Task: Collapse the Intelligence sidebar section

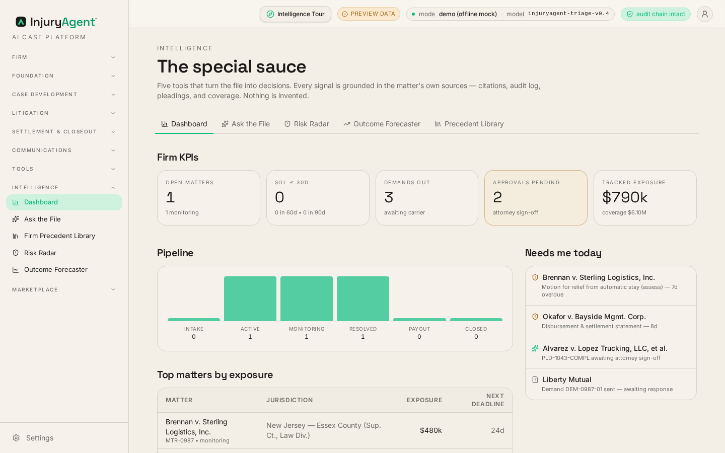Action: click(x=64, y=188)
